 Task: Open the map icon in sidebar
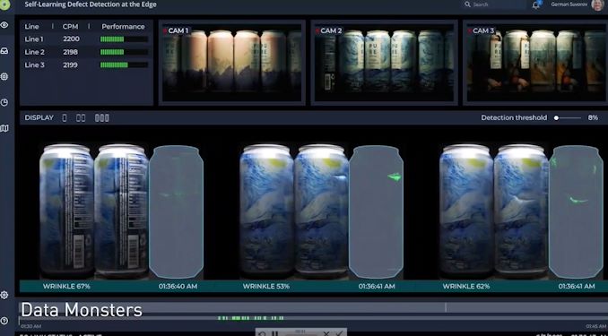point(4,128)
